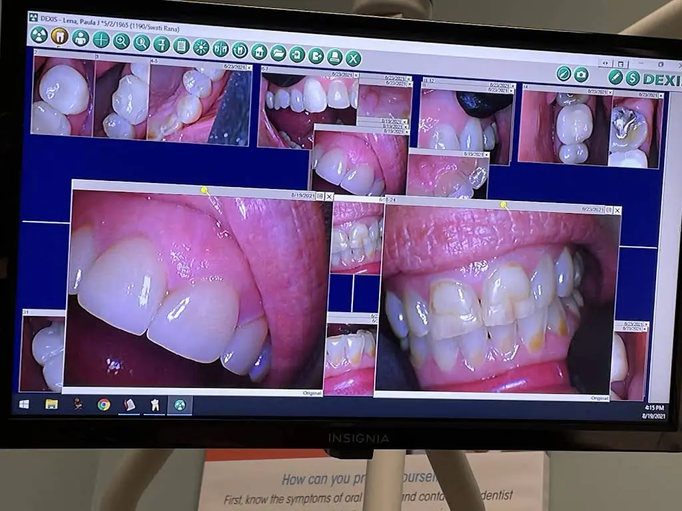Select the slot 3 molar thumbnail

(x=122, y=100)
